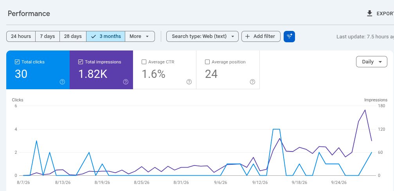Open the More date range dropdown

pyautogui.click(x=140, y=36)
